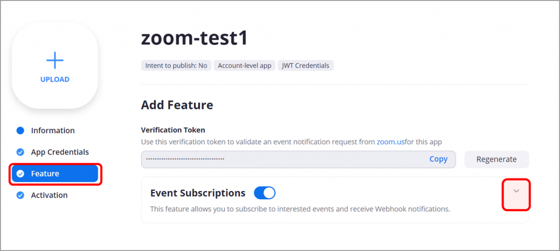Viewport: 560px width, 251px height.
Task: Copy the verification token
Action: 438,159
